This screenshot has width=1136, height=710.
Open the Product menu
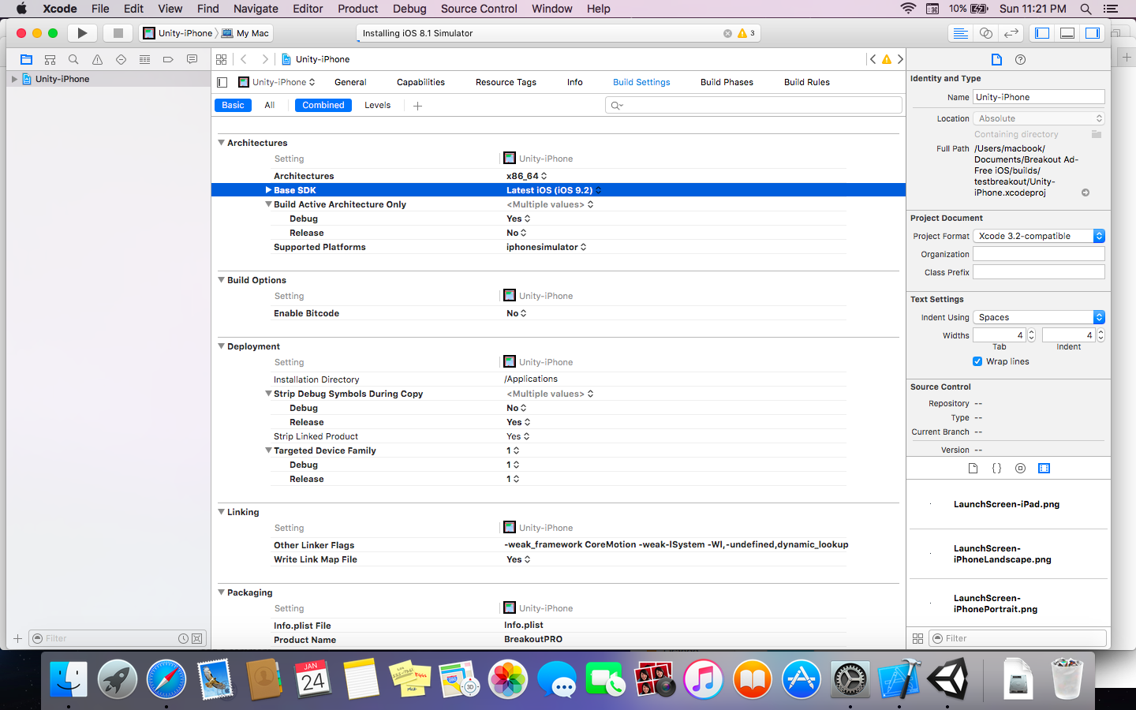pos(358,9)
